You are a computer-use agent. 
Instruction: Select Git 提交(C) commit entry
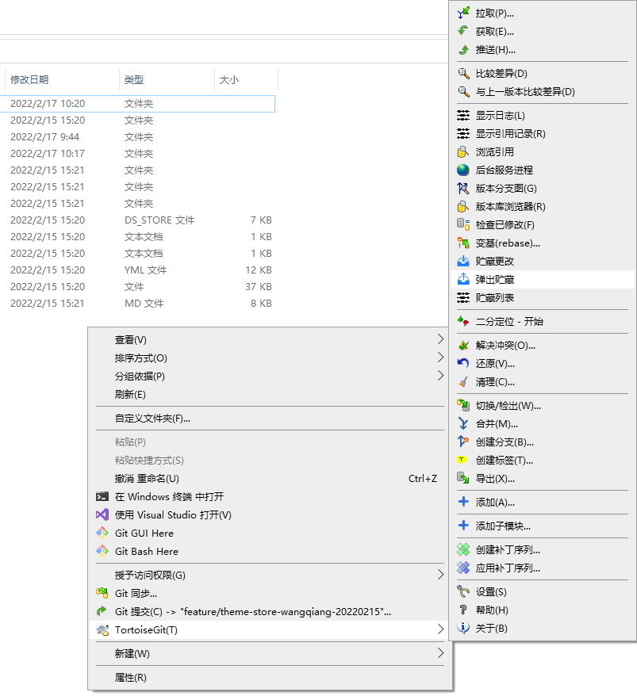[270, 612]
